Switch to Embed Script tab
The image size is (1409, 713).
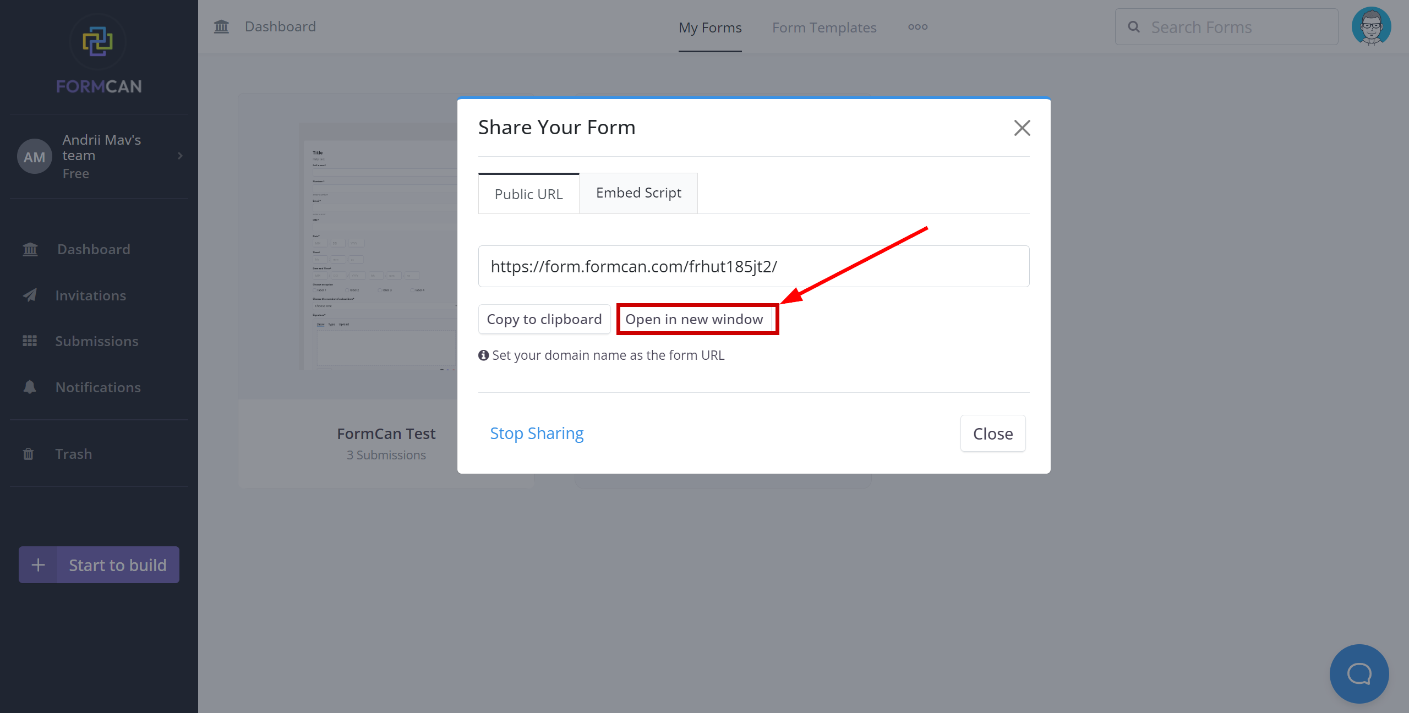[638, 193]
